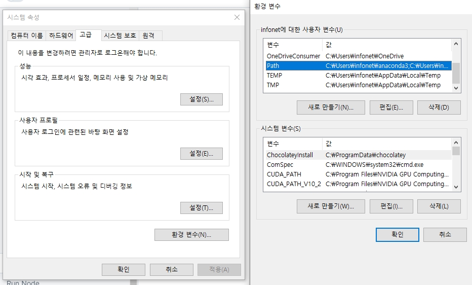Open 환경 변수(N) button
472x285 pixels.
(191, 235)
